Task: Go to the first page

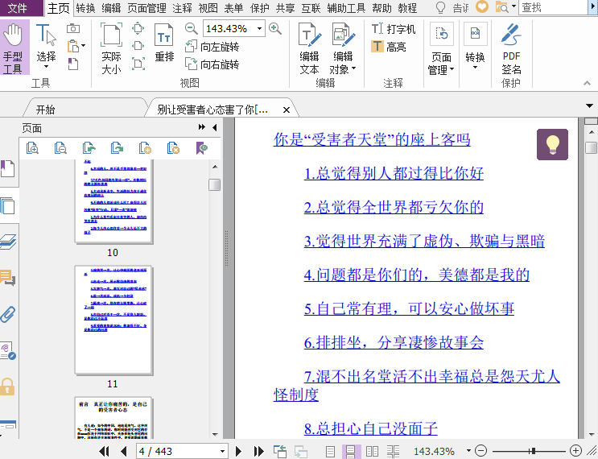Action: click(104, 452)
